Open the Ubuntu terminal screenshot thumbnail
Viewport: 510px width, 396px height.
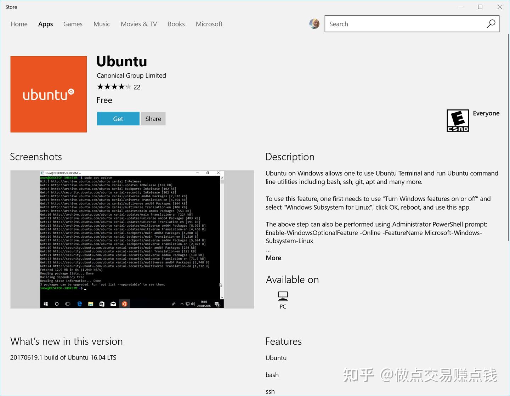pos(132,239)
